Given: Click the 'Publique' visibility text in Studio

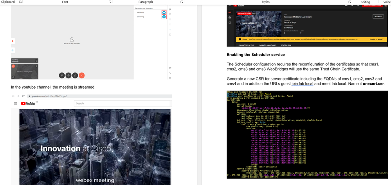Looking at the screenshot, I should 289,28.
